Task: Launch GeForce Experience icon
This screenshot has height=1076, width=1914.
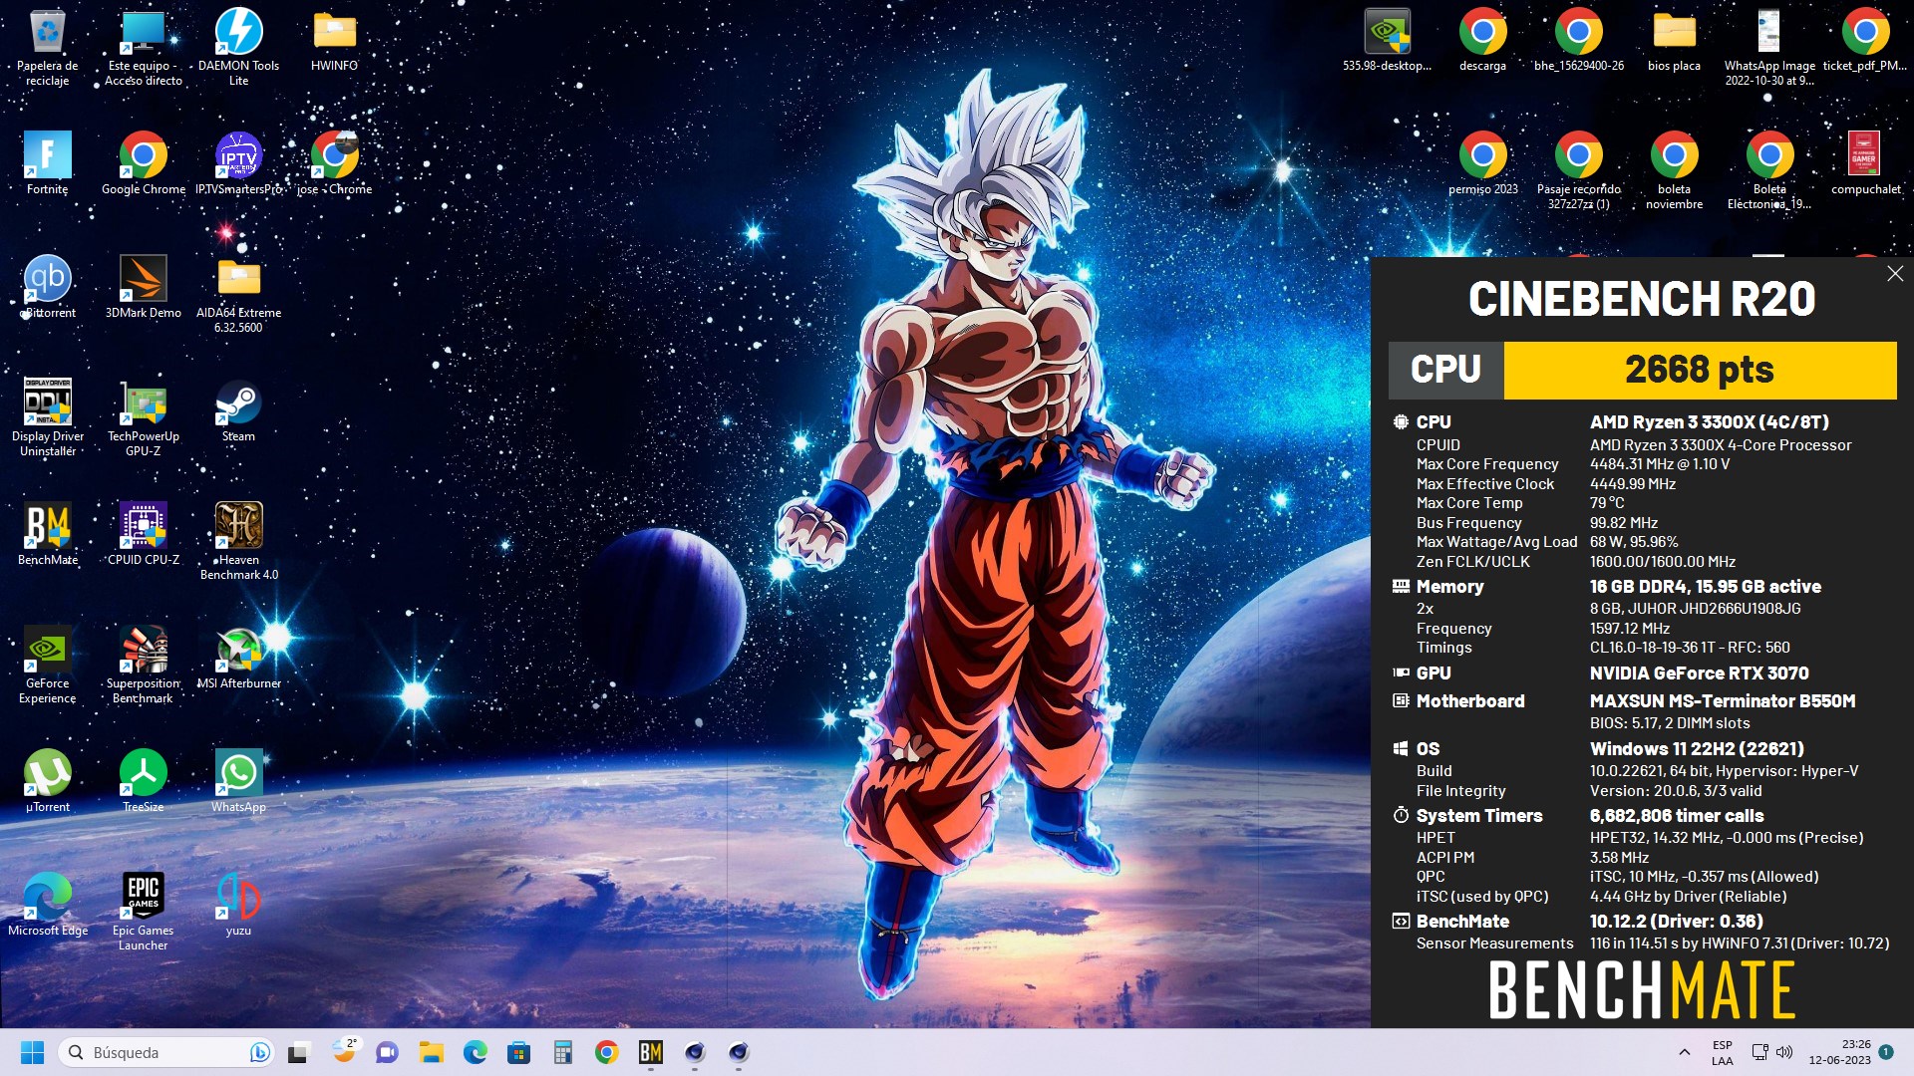Action: tap(47, 665)
